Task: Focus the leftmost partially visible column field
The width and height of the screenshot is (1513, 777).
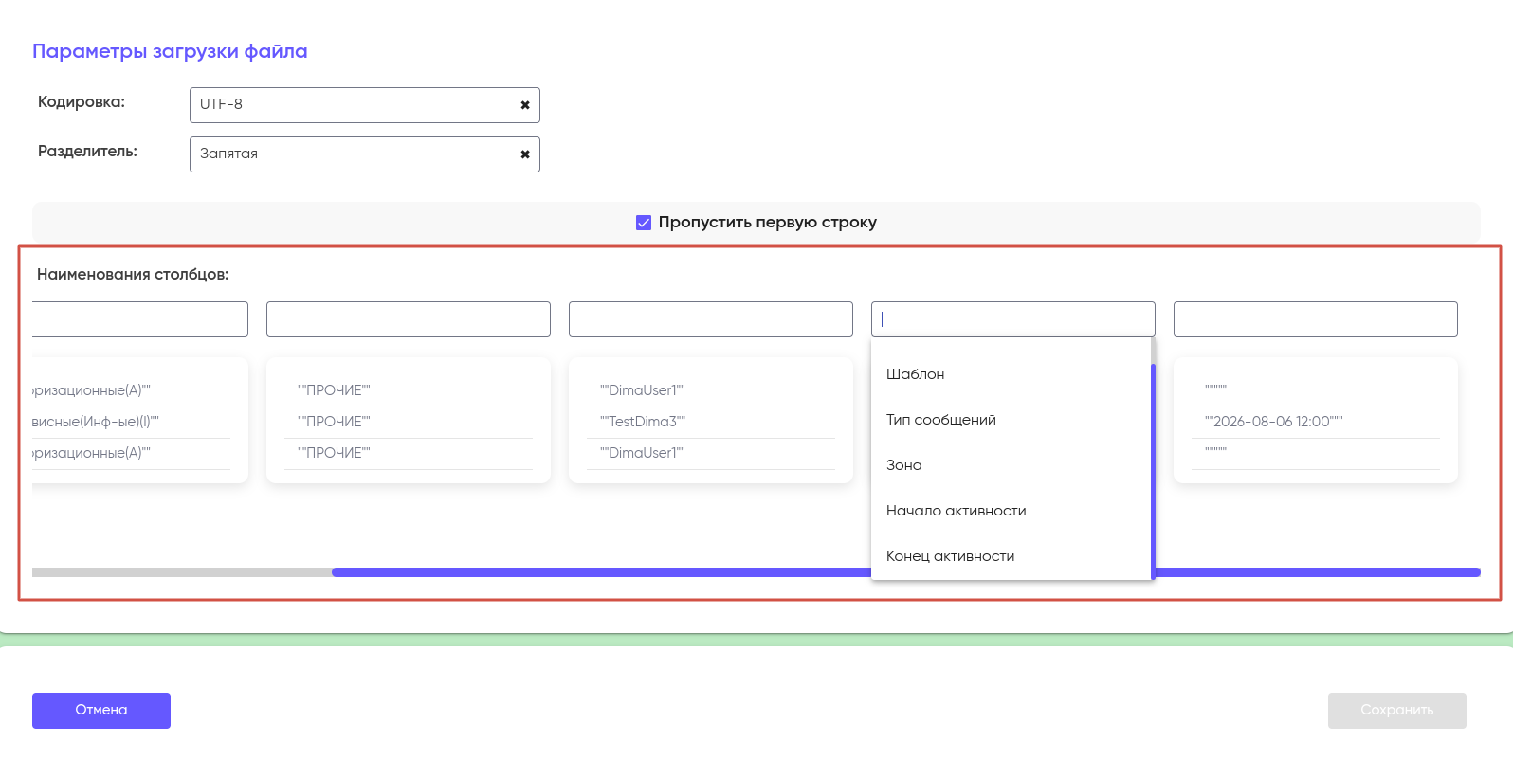Action: tap(140, 319)
